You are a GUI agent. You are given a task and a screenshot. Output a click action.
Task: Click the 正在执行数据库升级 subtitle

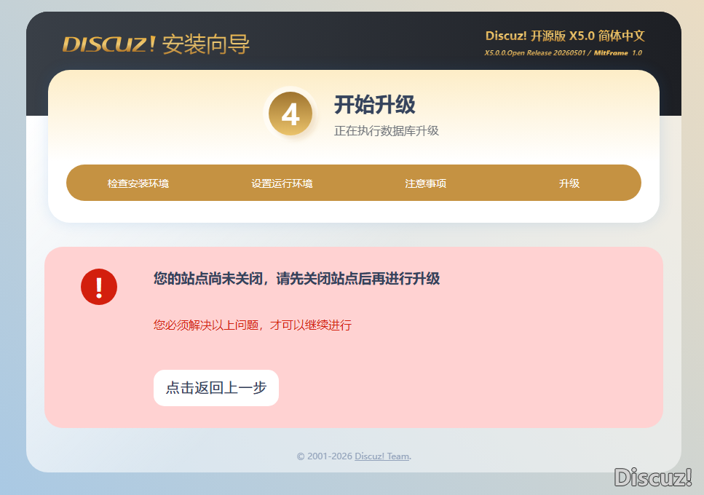click(x=387, y=130)
